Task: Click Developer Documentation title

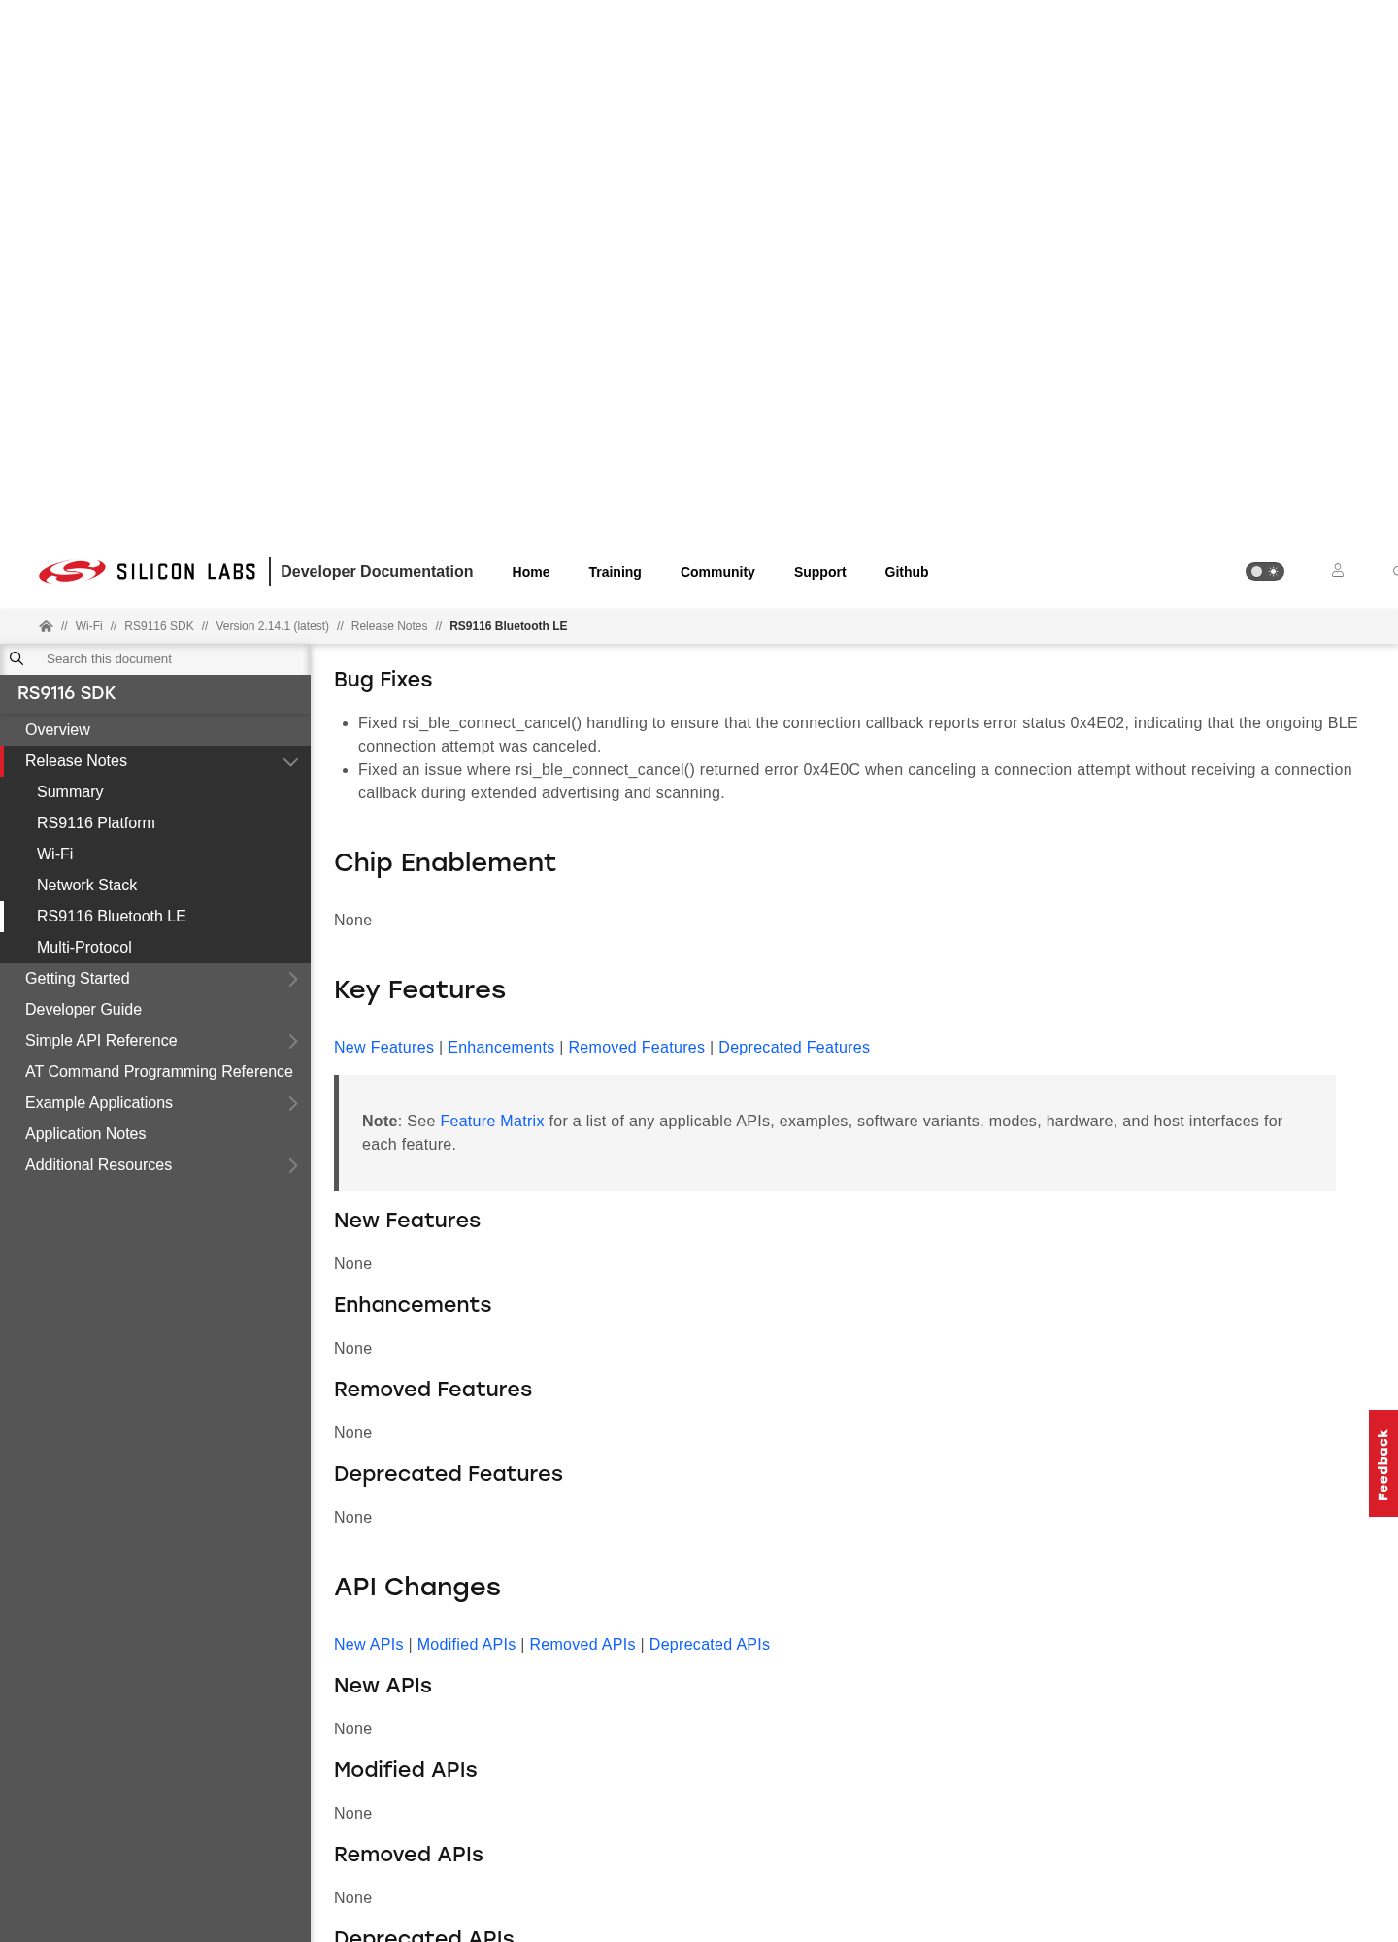Action: coord(377,572)
